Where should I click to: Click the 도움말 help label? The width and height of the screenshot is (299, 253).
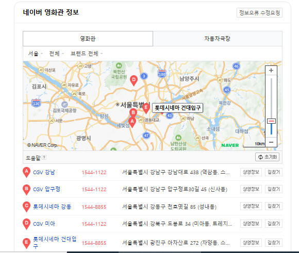33,158
